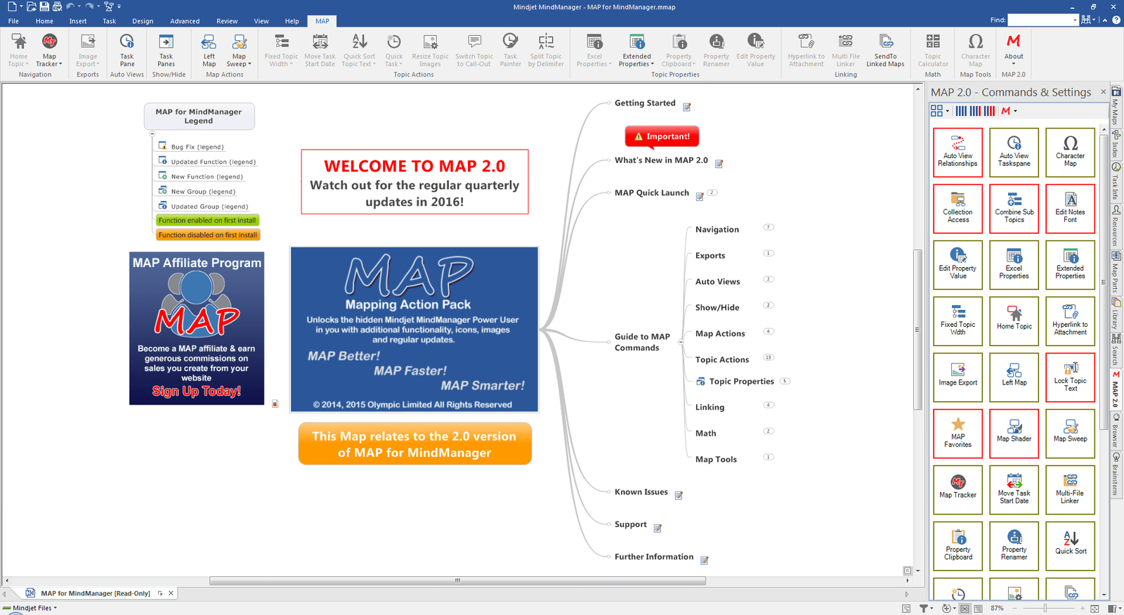Click Property Renamer in the task pane
The width and height of the screenshot is (1124, 615).
[x=1014, y=546]
